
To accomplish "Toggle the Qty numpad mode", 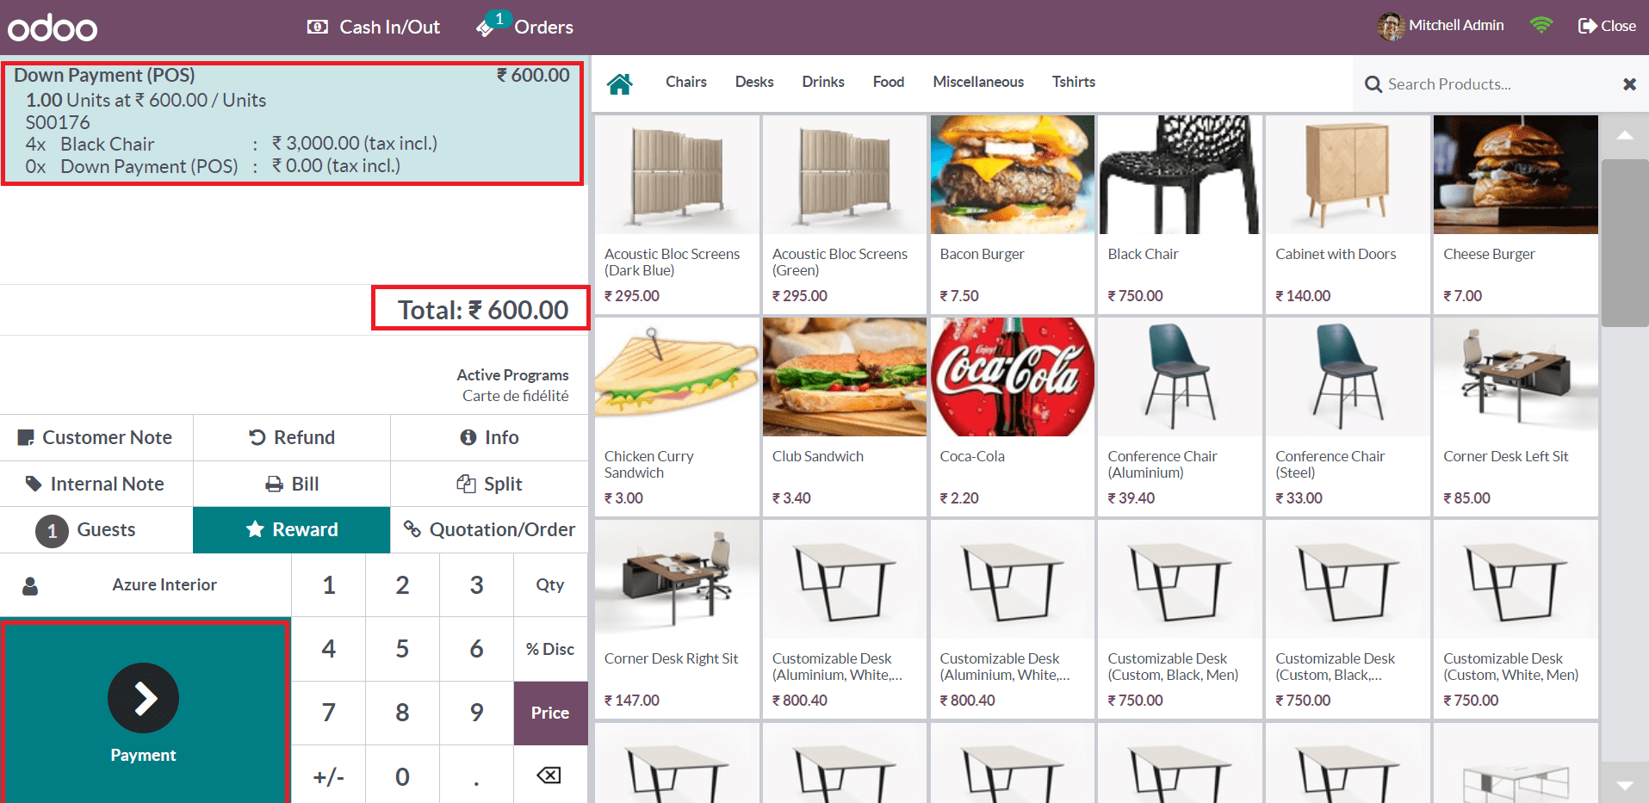I will [x=550, y=585].
